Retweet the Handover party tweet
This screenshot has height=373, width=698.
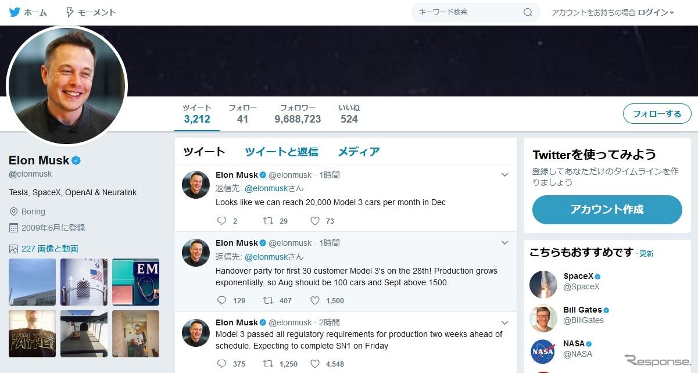(269, 300)
